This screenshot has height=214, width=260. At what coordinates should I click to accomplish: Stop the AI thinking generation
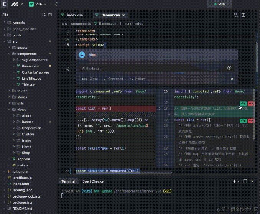pos(229,68)
